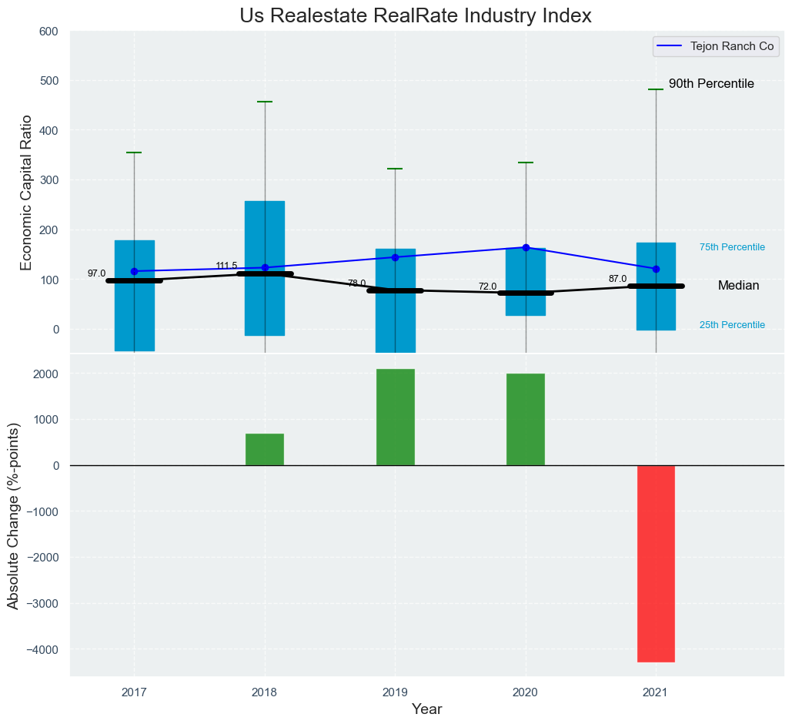Click the 25th Percentile label
792x724 pixels.
(732, 325)
